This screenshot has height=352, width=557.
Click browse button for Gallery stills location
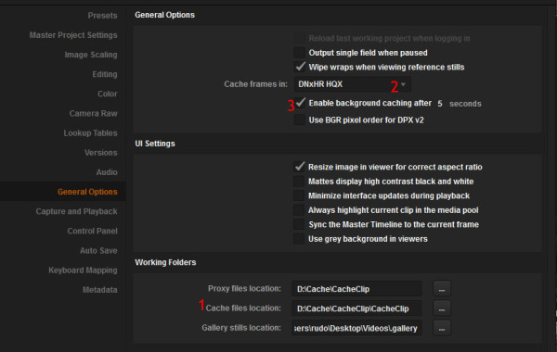[x=442, y=328]
